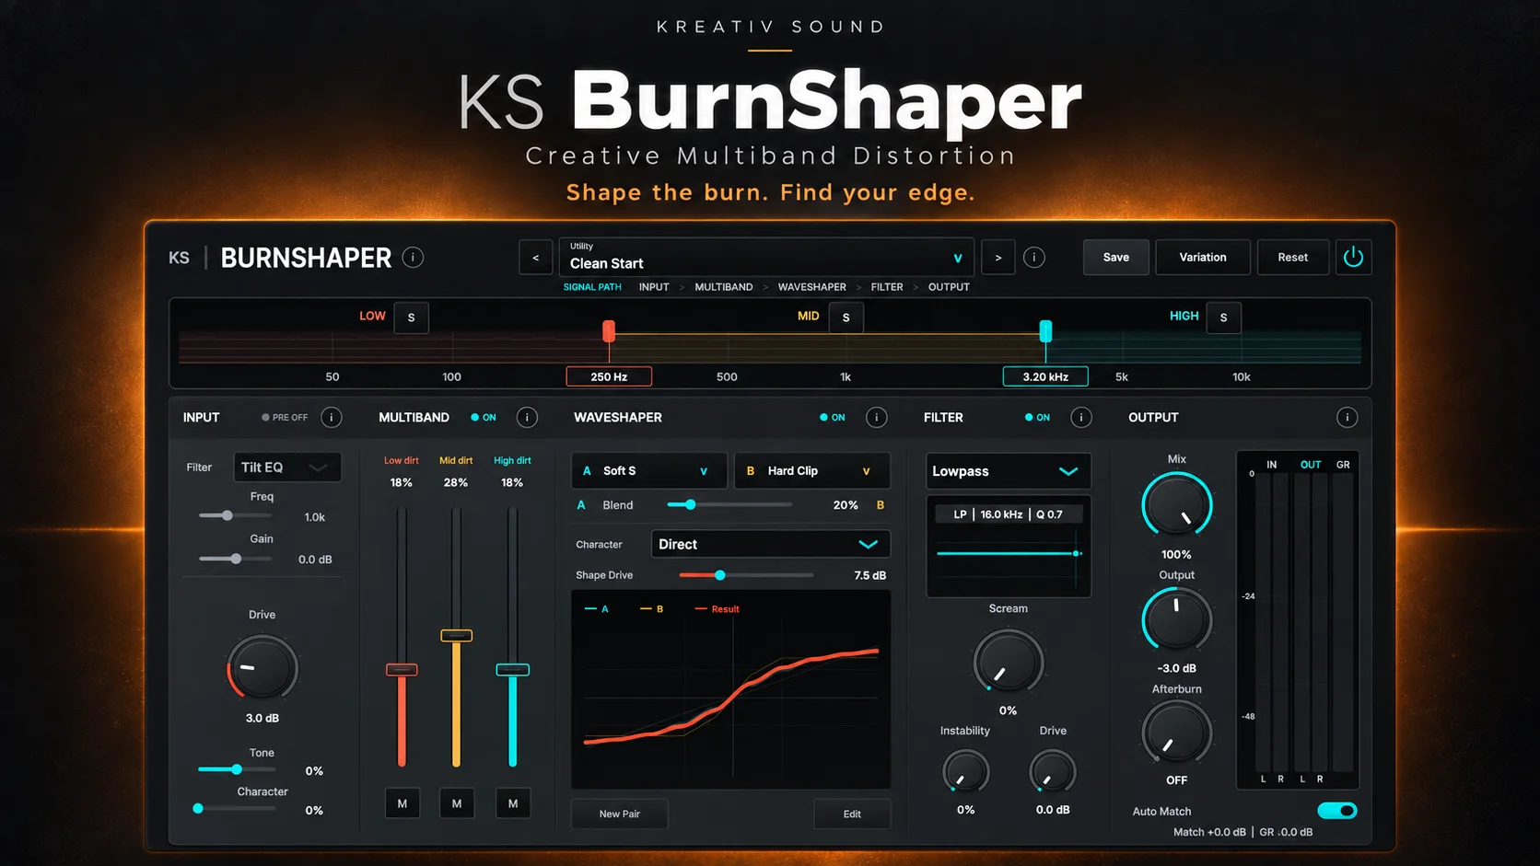Mute the High dirt band
1540x866 pixels.
(513, 803)
